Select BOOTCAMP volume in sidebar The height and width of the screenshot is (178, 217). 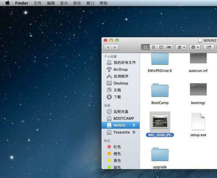[120, 119]
